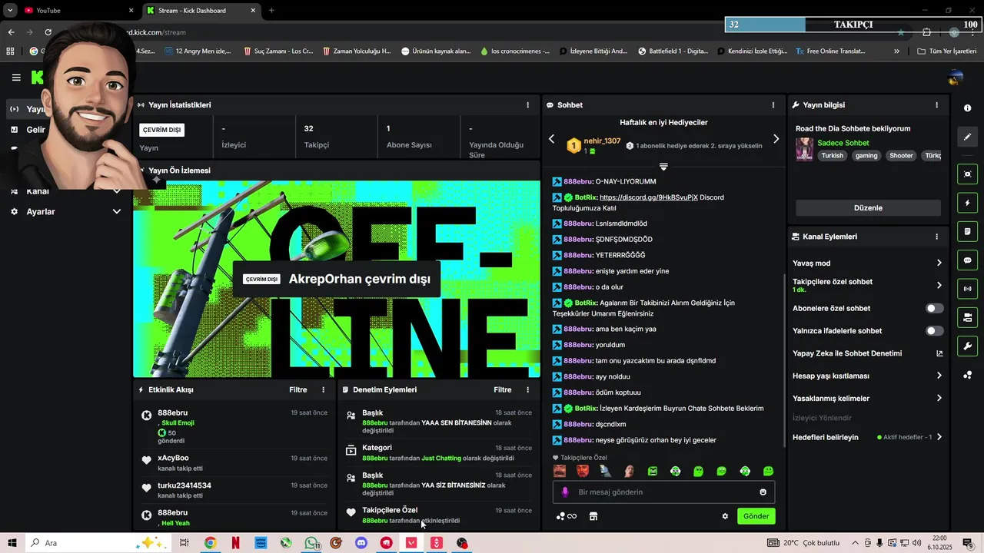Toggle Abonelere özel sohbet switch
This screenshot has width=984, height=553.
click(x=934, y=308)
